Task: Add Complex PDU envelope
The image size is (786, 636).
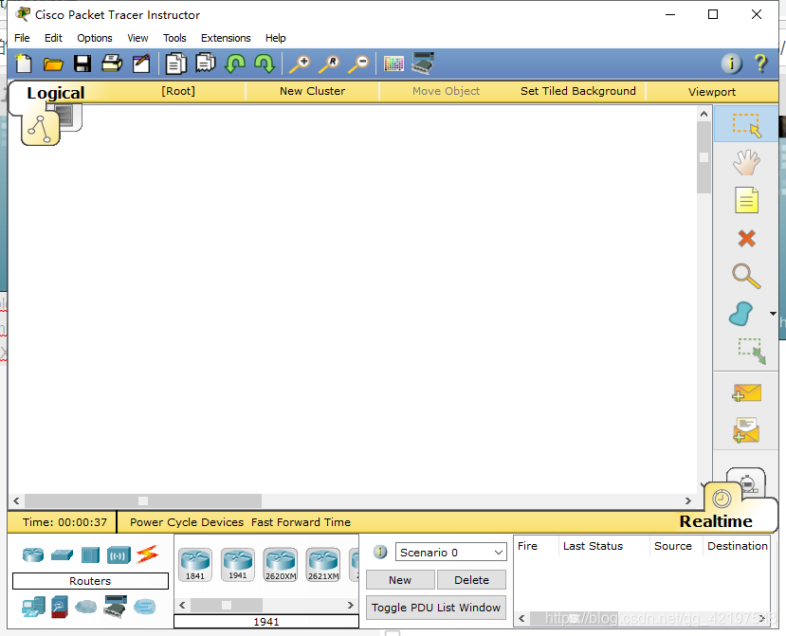Action: (x=746, y=430)
